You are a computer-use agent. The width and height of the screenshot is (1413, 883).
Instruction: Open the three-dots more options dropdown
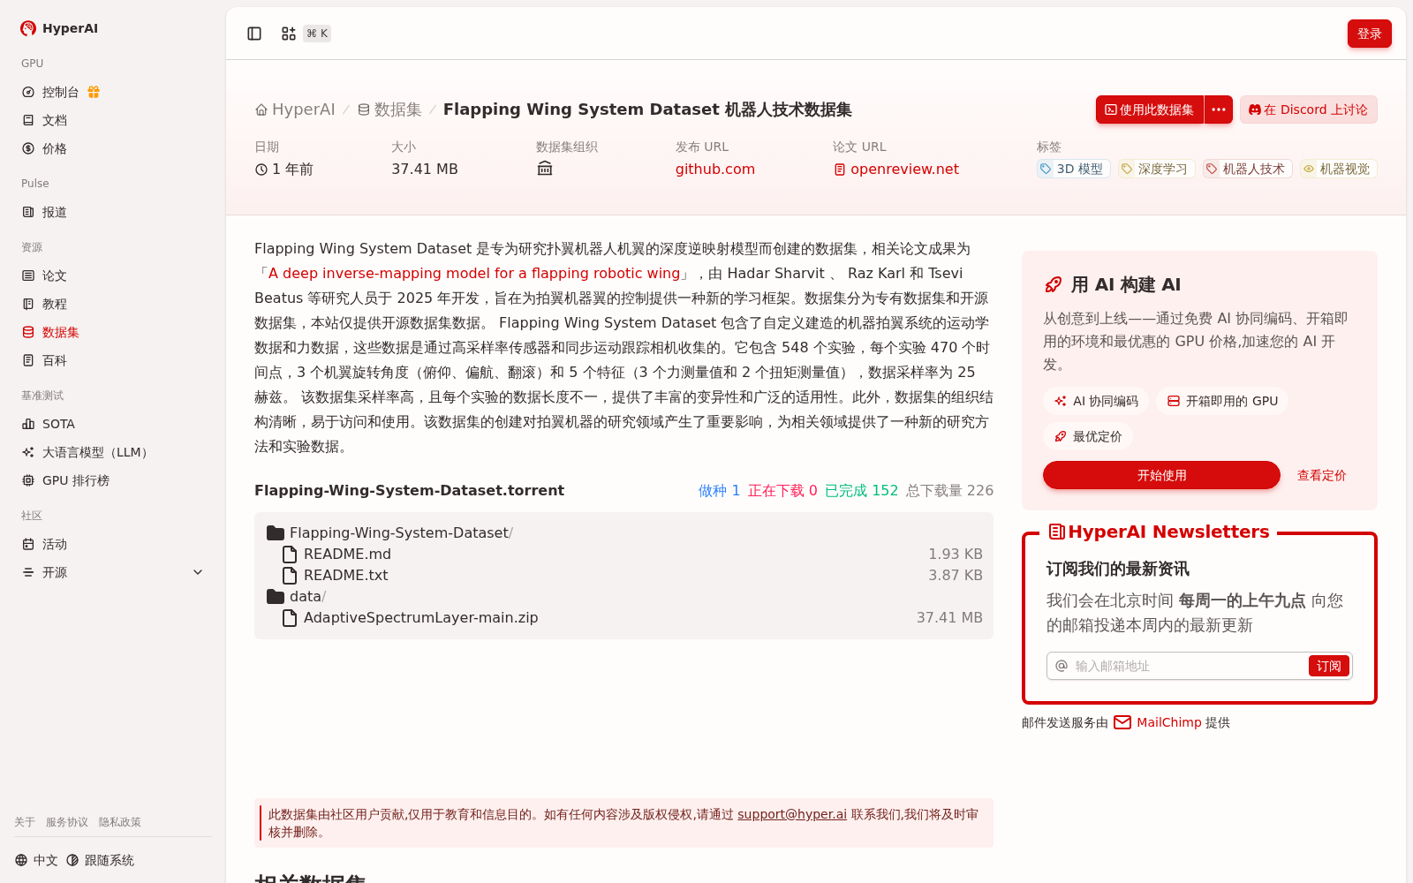click(1219, 109)
